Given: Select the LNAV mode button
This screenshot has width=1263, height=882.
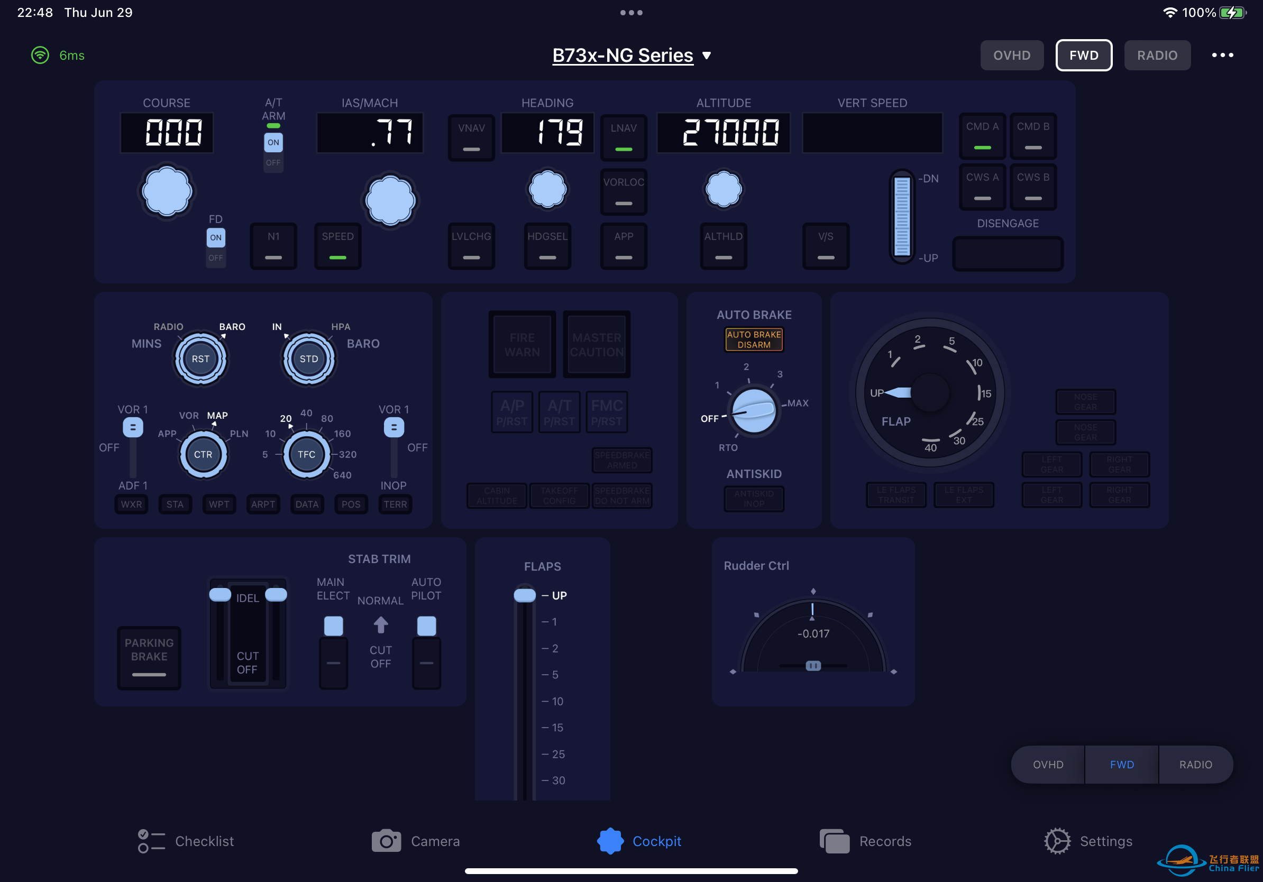Looking at the screenshot, I should (624, 135).
